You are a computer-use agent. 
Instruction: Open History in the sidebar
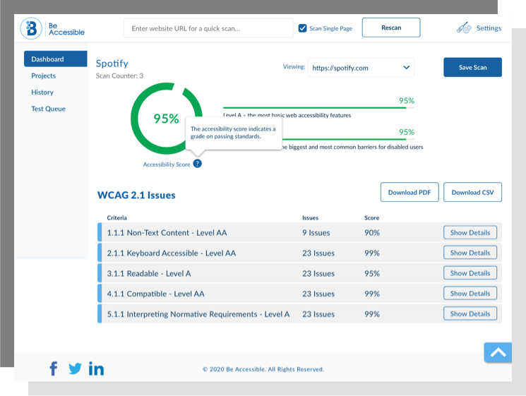[x=42, y=92]
